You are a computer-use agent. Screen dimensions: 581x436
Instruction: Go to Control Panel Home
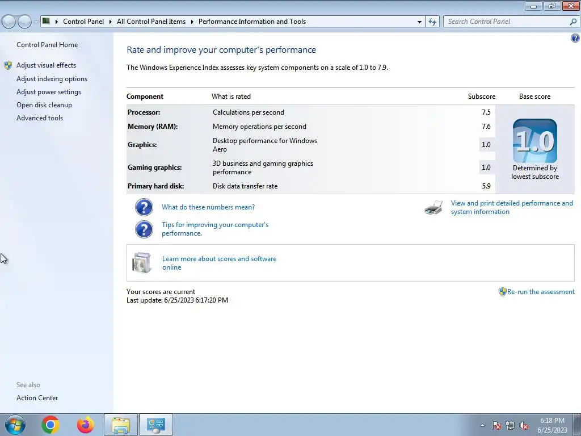[x=47, y=45]
